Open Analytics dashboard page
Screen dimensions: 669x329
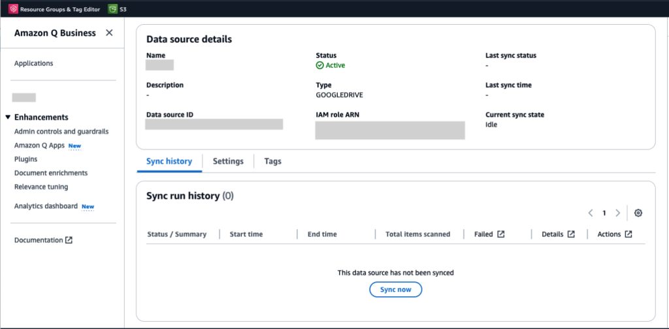[46, 206]
